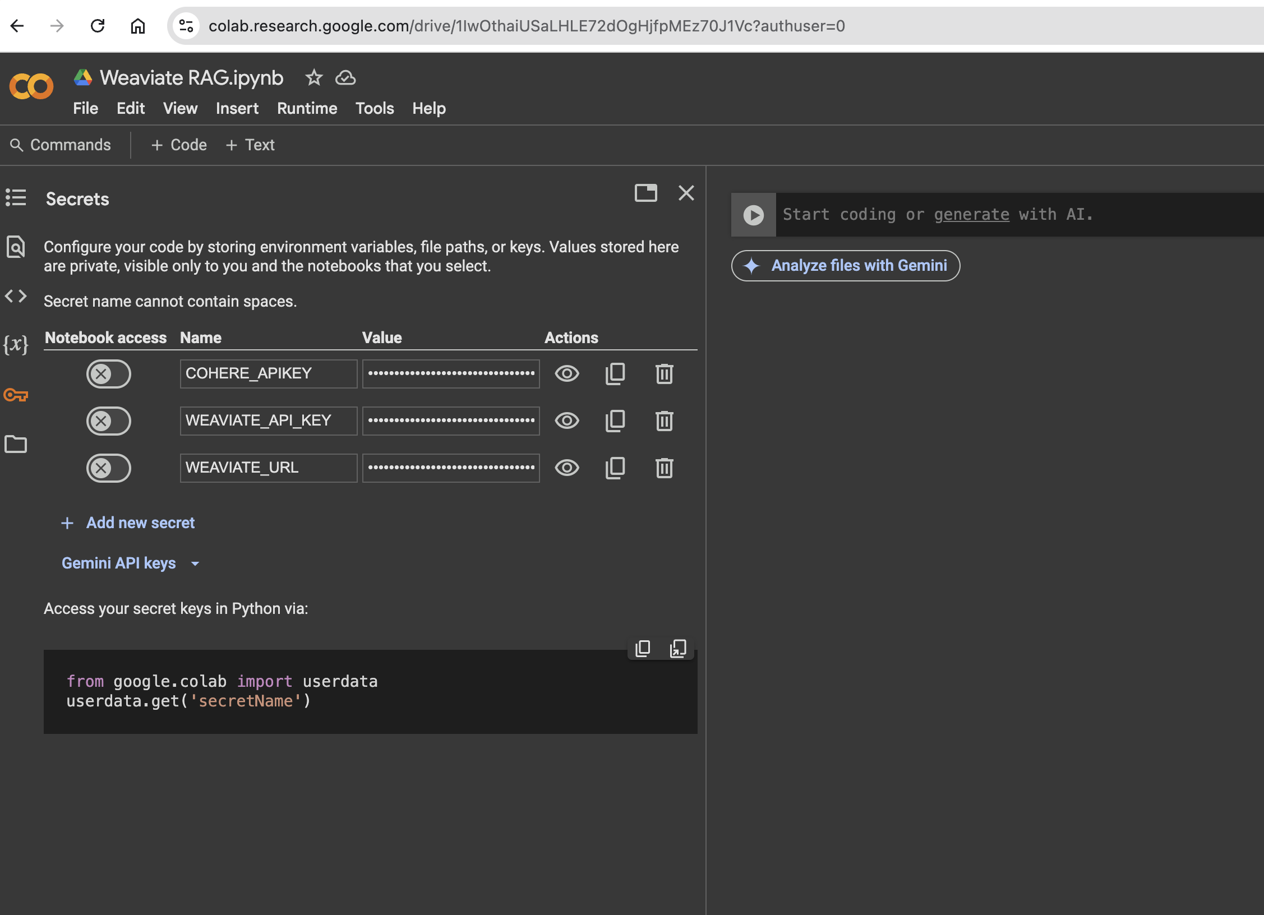Open the Runtime menu
This screenshot has width=1264, height=915.
click(307, 108)
